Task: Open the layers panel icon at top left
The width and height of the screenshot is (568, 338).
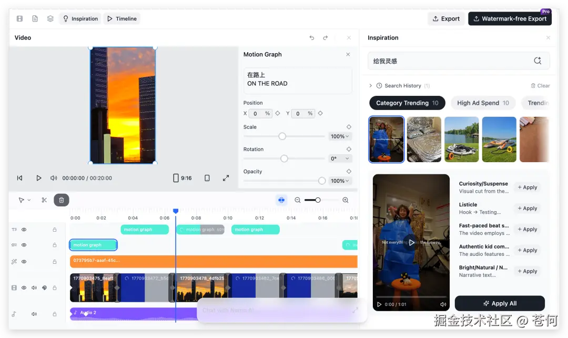Action: (x=50, y=18)
